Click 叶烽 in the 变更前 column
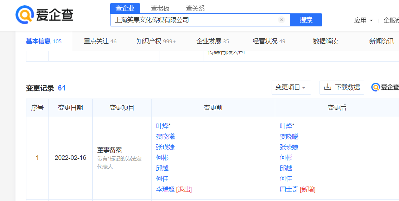399x201 pixels. click(x=162, y=126)
